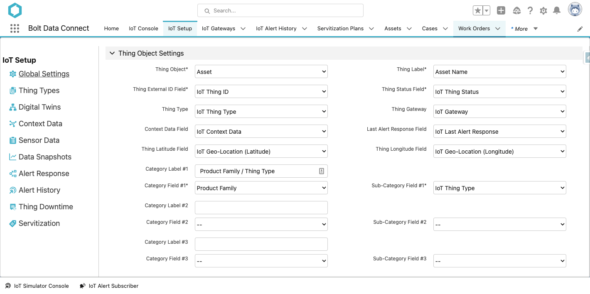
Task: Click the Category Label #2 input field
Action: [x=261, y=208]
